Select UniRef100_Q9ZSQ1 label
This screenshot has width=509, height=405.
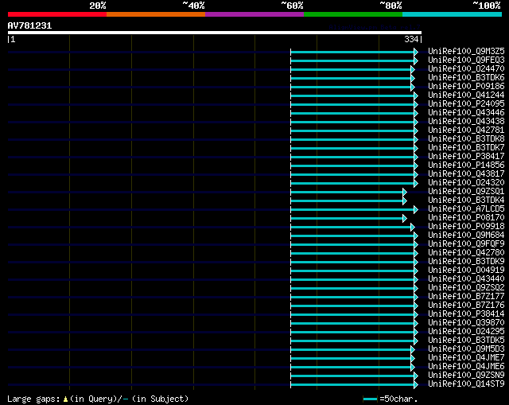coord(466,192)
